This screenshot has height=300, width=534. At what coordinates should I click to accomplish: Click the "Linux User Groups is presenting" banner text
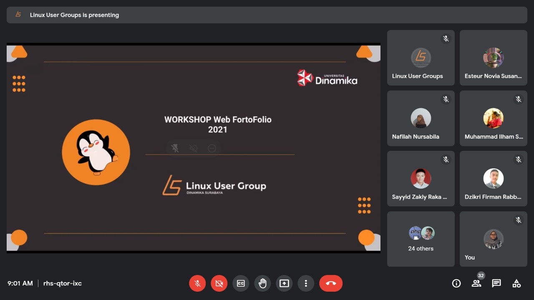coord(74,15)
